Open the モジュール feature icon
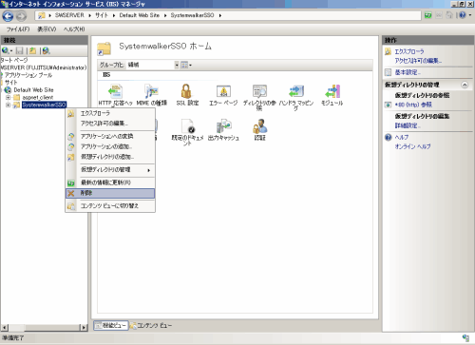 332,91
